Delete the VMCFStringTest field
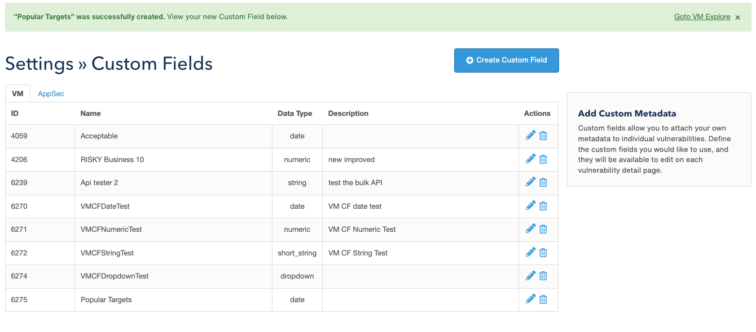The width and height of the screenshot is (756, 332). pyautogui.click(x=543, y=252)
